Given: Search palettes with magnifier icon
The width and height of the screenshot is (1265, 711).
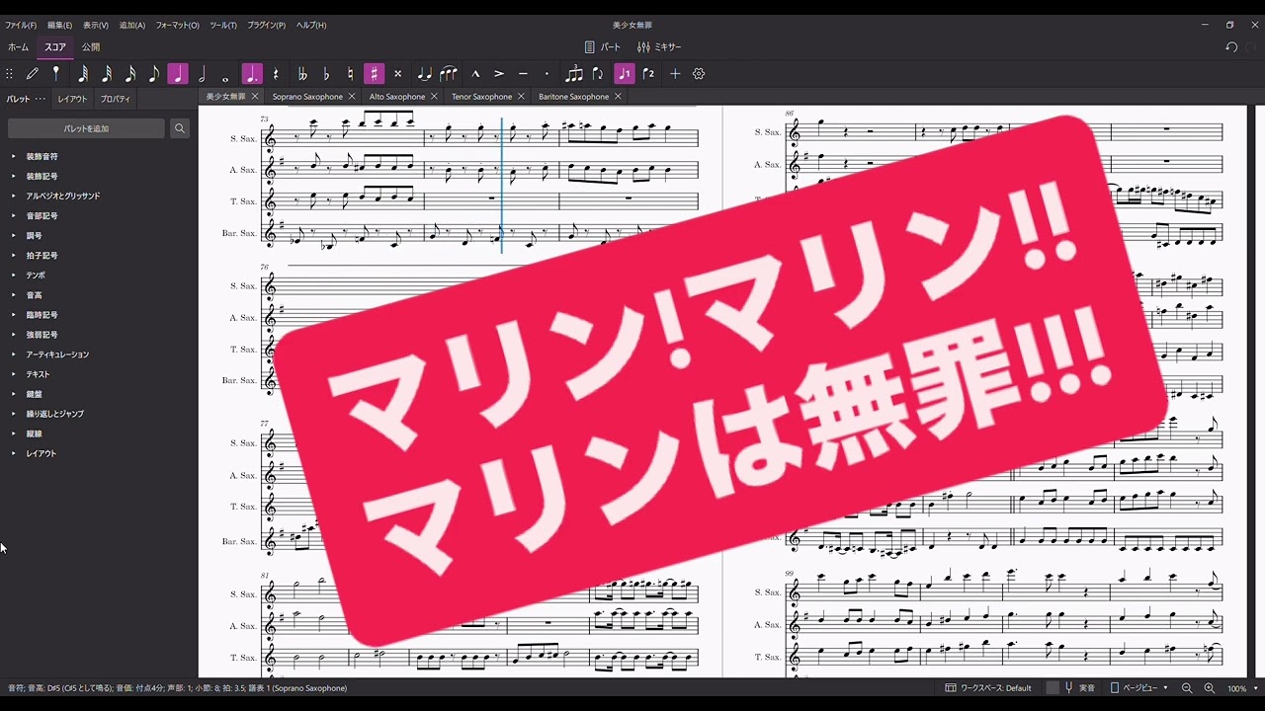Looking at the screenshot, I should 180,128.
